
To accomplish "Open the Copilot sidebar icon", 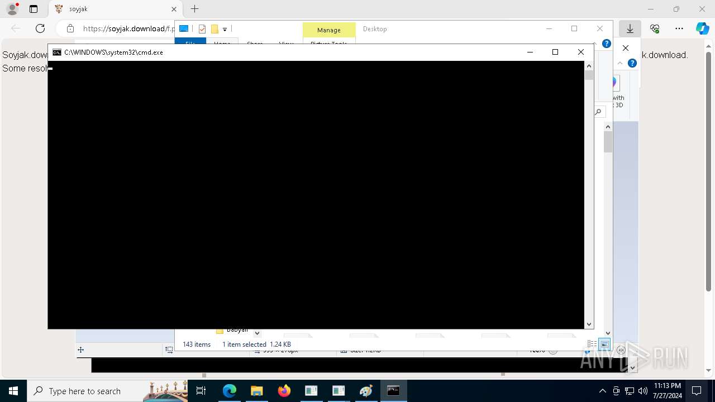I will [x=703, y=28].
